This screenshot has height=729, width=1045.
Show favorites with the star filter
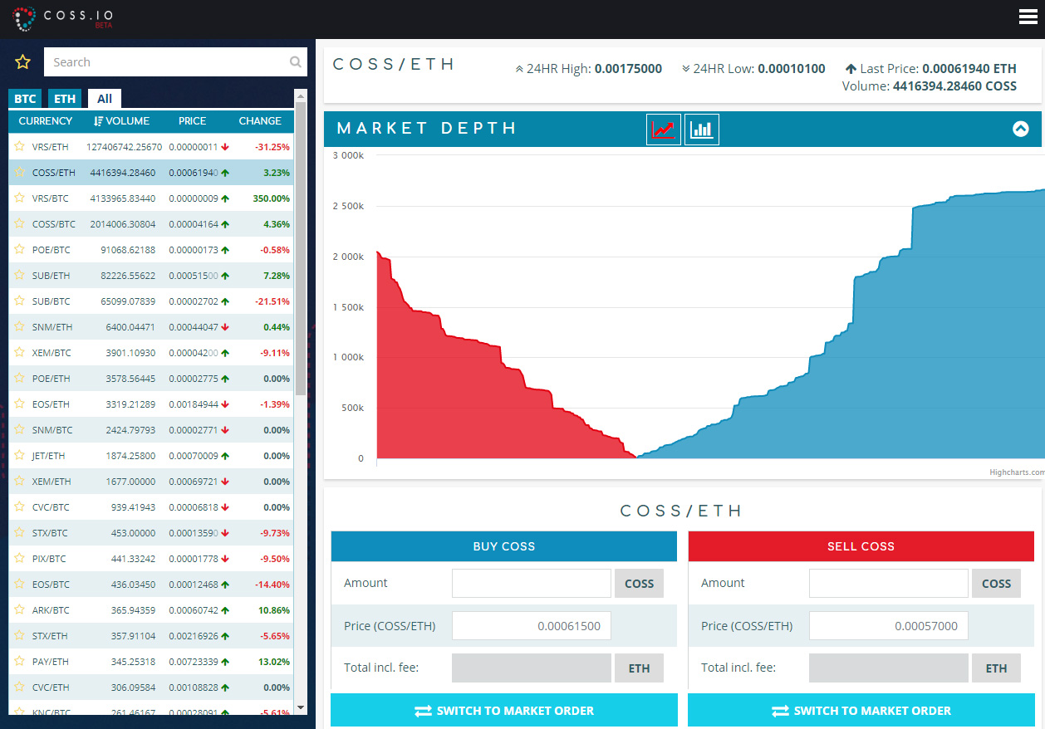(22, 62)
